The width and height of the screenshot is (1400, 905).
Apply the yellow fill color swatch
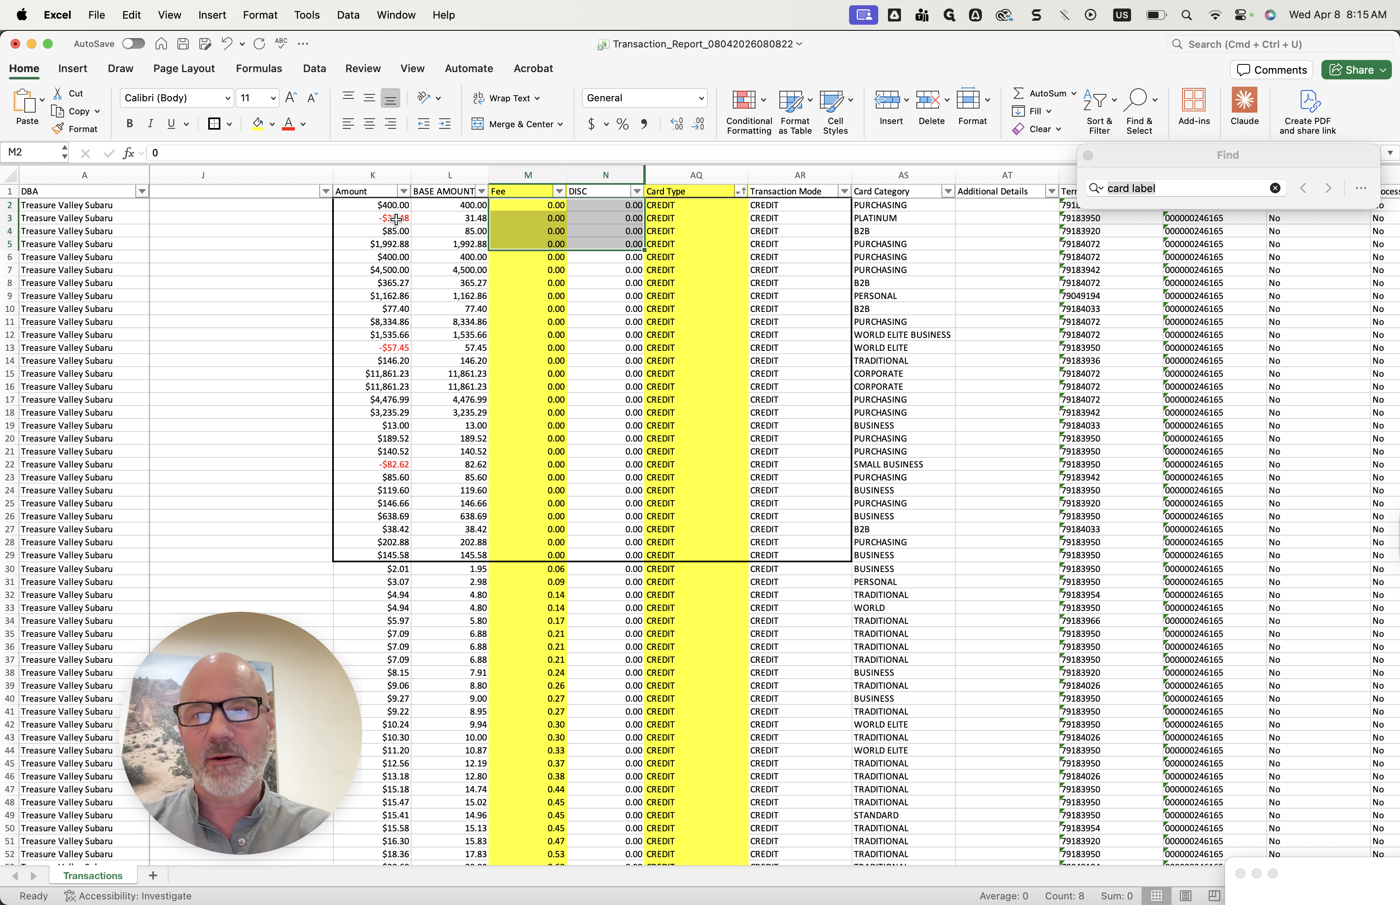(x=257, y=124)
